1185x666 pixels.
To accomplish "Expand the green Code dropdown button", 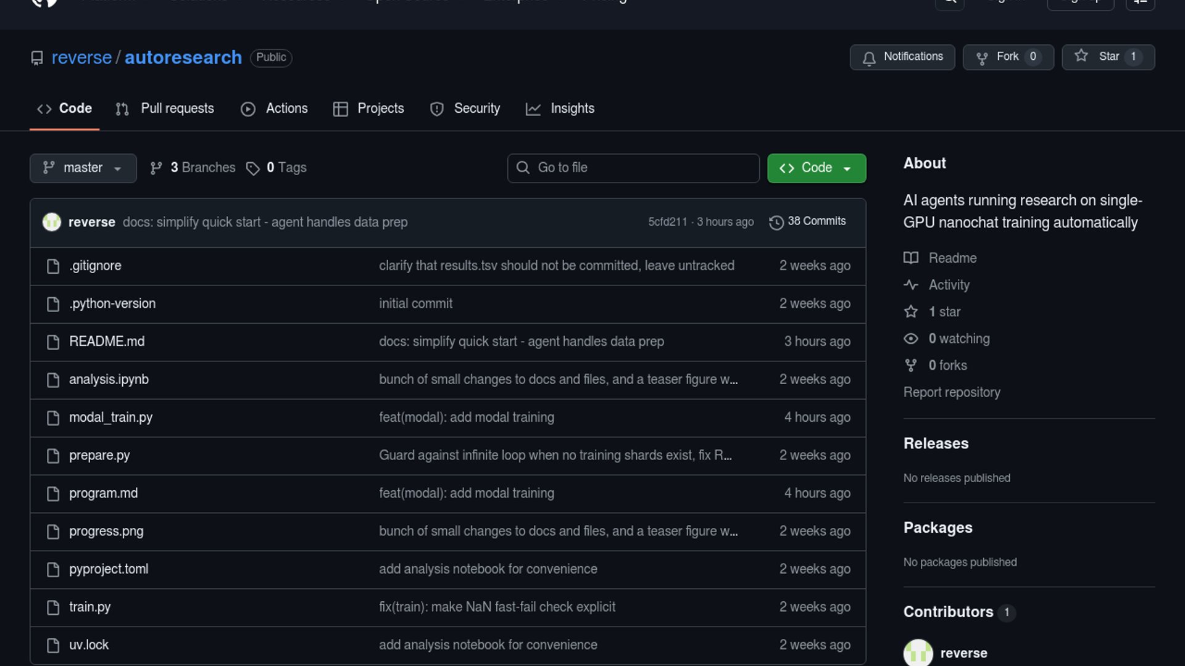I will pos(816,168).
